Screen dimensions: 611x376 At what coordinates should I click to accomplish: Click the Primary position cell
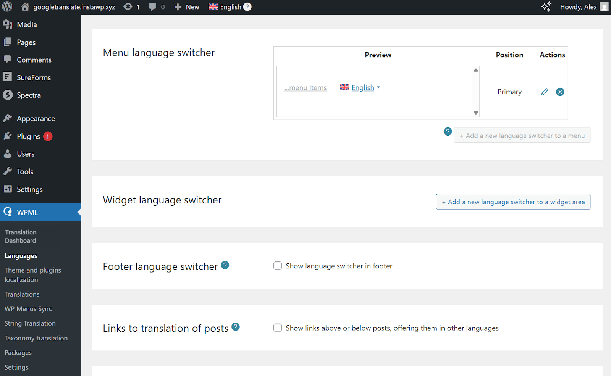509,92
